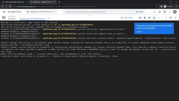Add a new terminal tab with plus
Viewport: 179px width, 101px height.
click(48, 18)
